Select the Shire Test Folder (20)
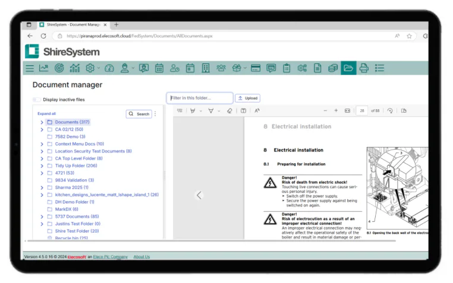The width and height of the screenshot is (453, 283). point(77,231)
